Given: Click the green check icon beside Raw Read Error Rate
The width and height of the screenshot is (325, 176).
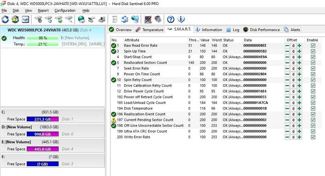Looking at the screenshot, I should point(113,45).
